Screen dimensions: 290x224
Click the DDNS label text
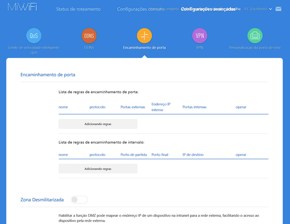(89, 47)
